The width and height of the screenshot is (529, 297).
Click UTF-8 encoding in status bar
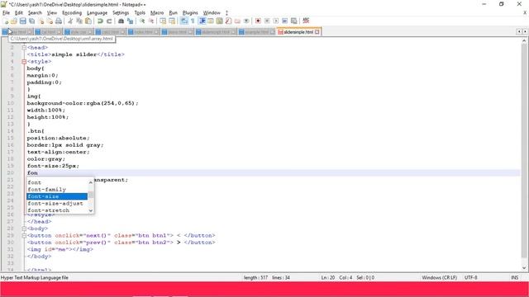tap(470, 278)
